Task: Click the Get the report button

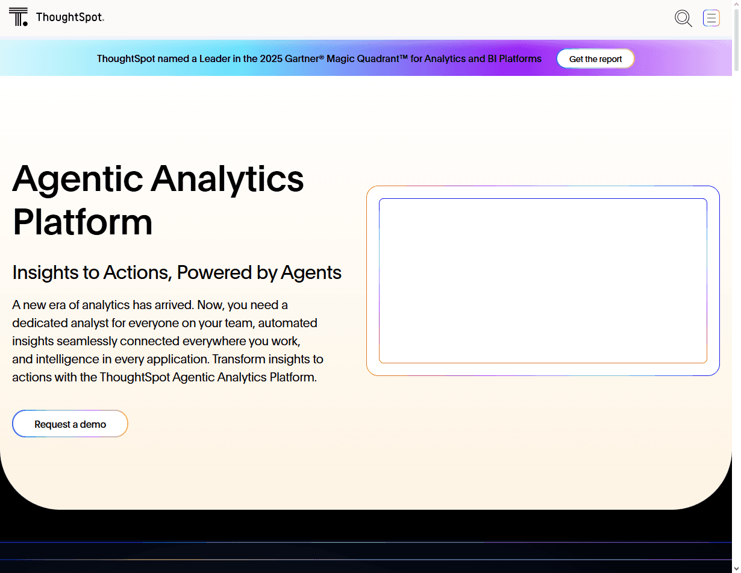Action: (x=595, y=58)
